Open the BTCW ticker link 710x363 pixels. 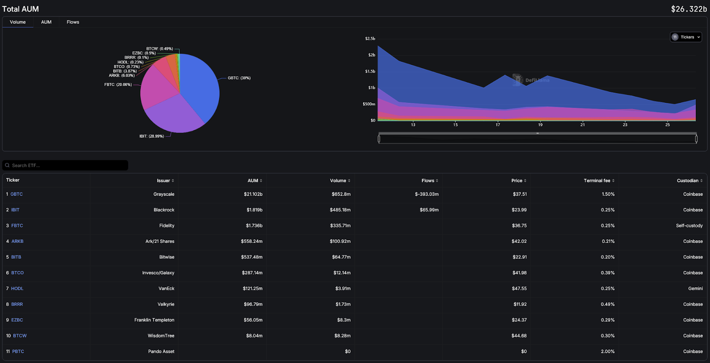[x=20, y=336]
